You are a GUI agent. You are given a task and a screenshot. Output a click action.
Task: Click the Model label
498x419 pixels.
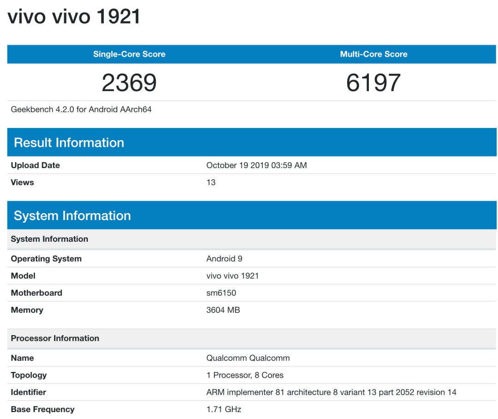[23, 276]
